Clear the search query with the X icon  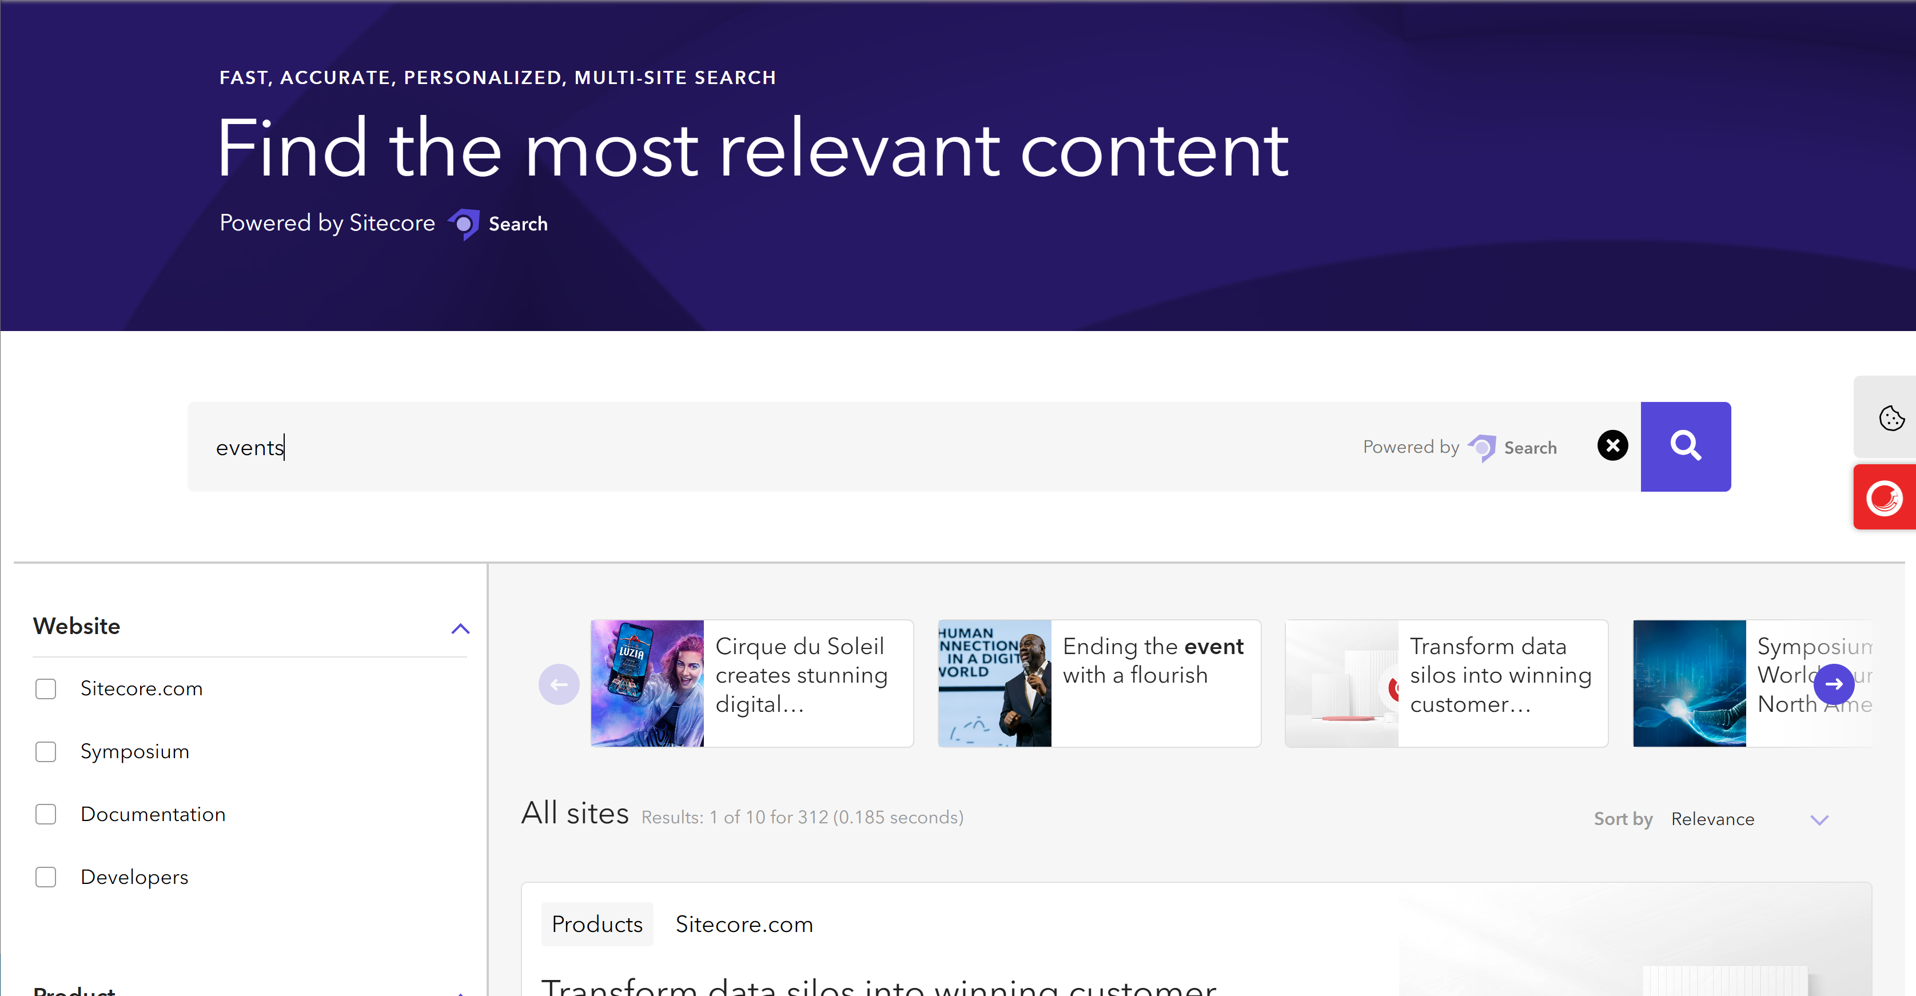[1612, 445]
